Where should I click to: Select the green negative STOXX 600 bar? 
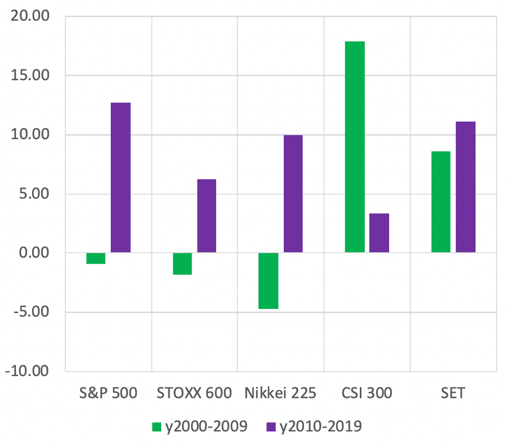[x=182, y=264]
